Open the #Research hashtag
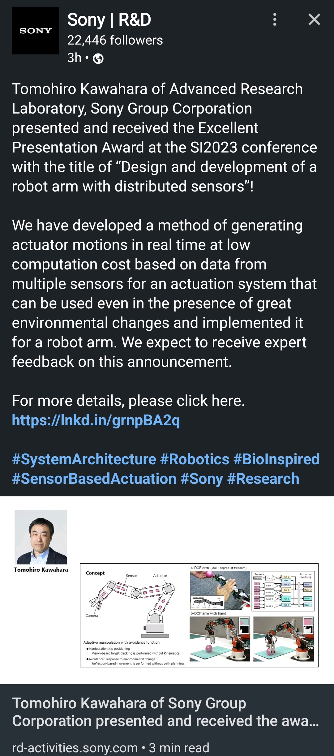 pyautogui.click(x=263, y=479)
